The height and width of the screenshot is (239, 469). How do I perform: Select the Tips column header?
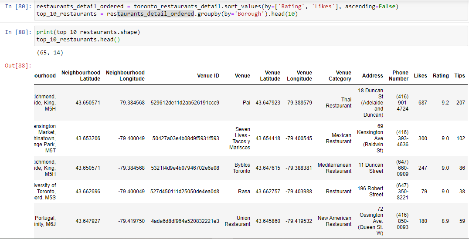pyautogui.click(x=459, y=76)
